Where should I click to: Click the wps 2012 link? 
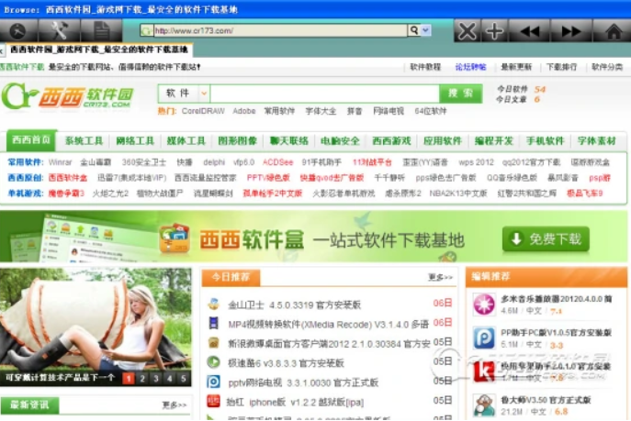pyautogui.click(x=476, y=162)
